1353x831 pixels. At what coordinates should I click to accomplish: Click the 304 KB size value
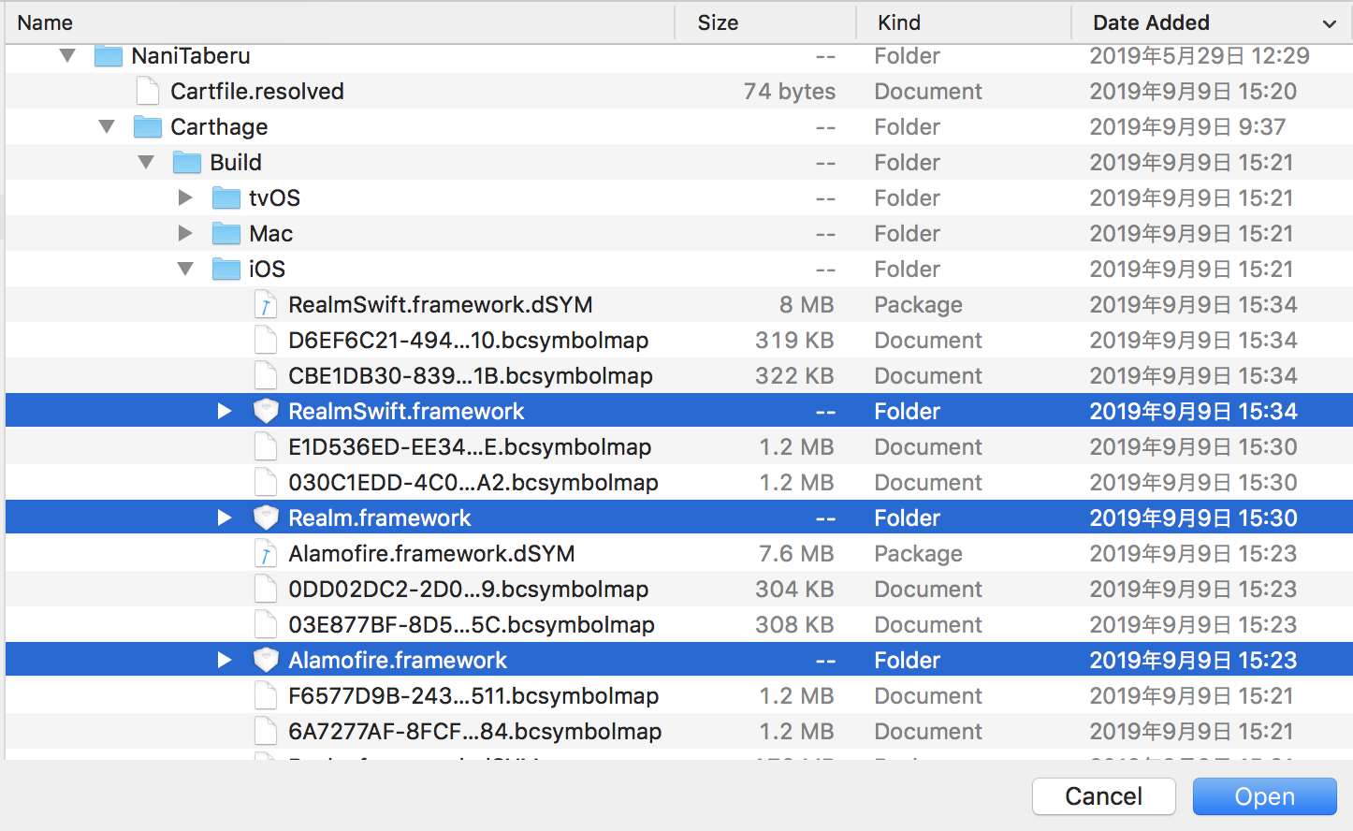coord(795,589)
